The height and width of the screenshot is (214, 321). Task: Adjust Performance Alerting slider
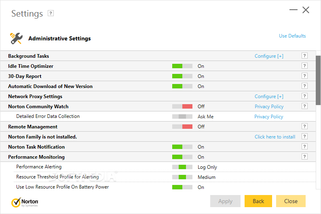182,167
